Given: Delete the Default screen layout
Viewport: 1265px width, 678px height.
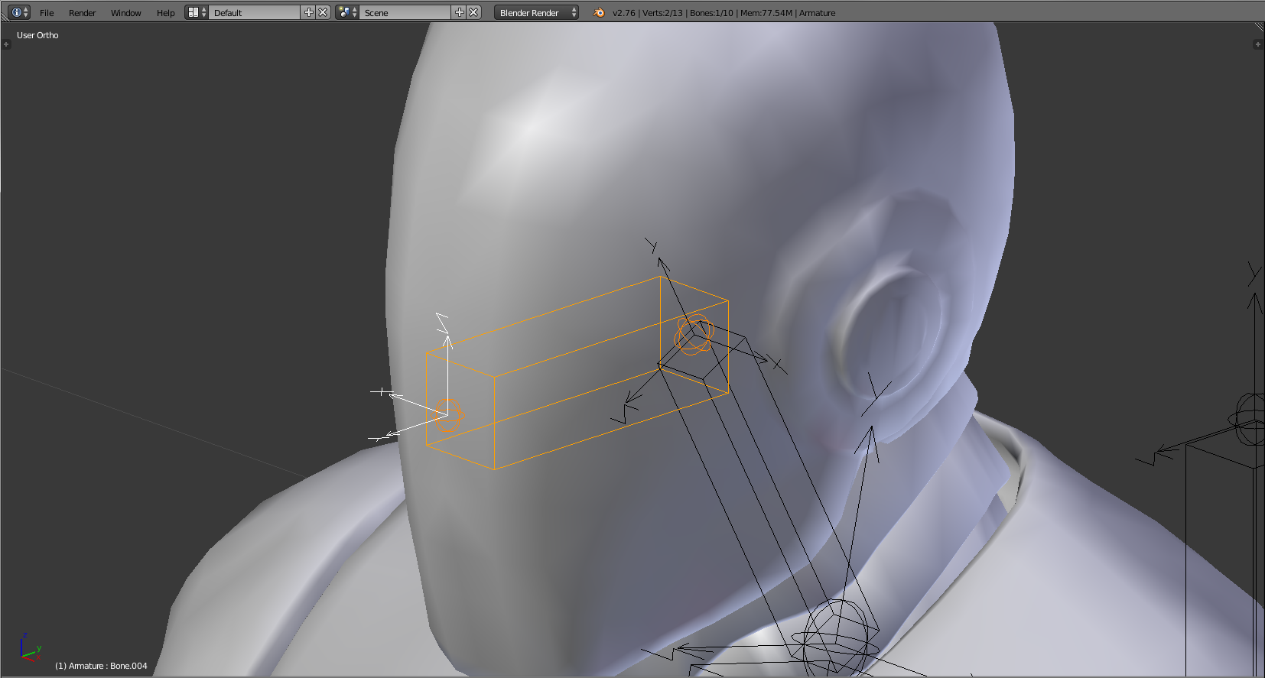Looking at the screenshot, I should [x=323, y=12].
